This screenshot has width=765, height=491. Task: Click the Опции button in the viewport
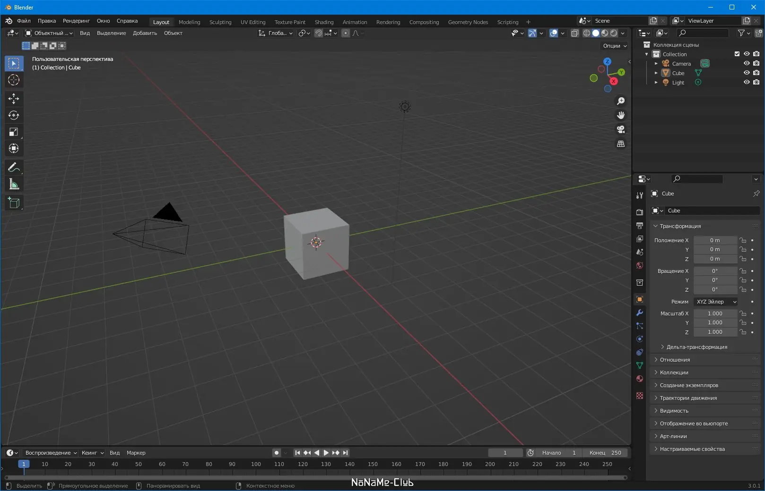pyautogui.click(x=615, y=46)
